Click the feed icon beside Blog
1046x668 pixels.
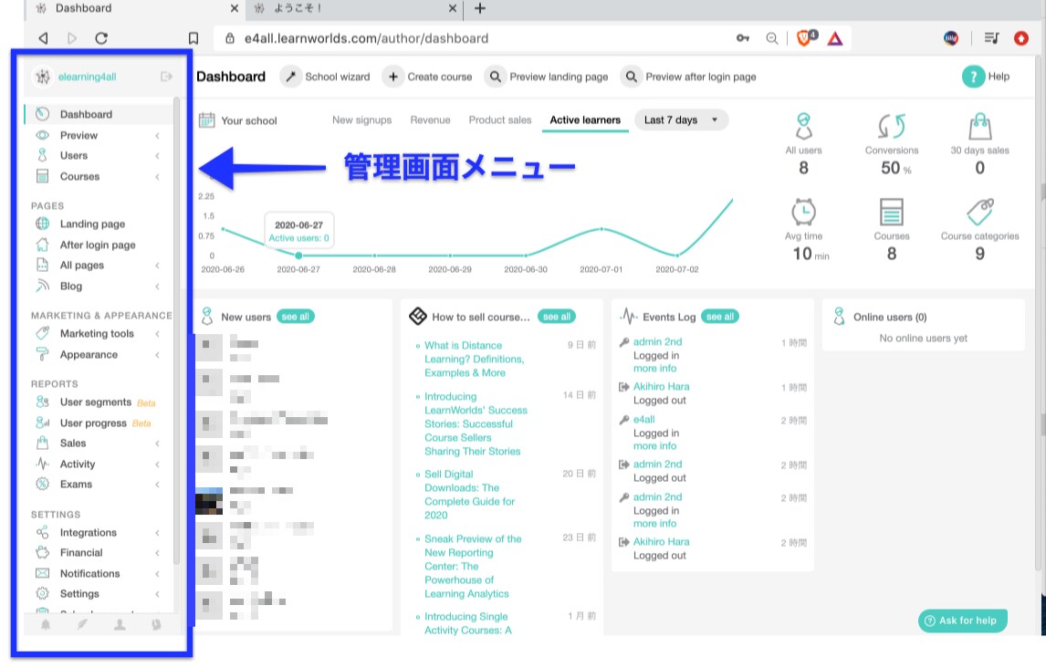click(x=42, y=286)
